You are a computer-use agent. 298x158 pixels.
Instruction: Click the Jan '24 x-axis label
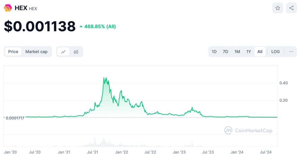pyautogui.click(x=237, y=152)
